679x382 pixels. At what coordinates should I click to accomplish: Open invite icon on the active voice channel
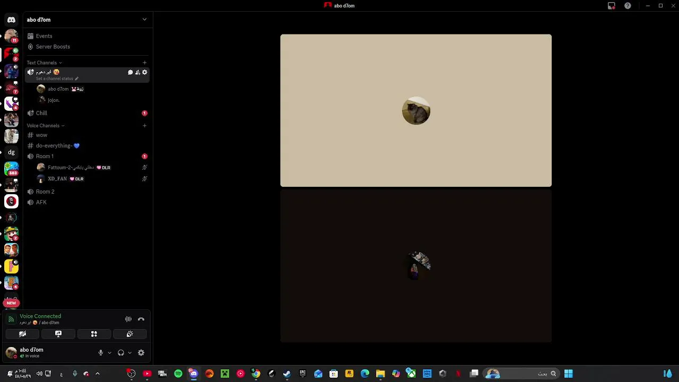pyautogui.click(x=137, y=72)
